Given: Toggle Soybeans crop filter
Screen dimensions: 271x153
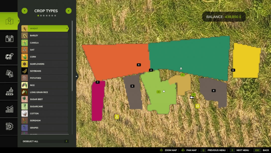Looking at the screenshot, I should pyautogui.click(x=45, y=71).
